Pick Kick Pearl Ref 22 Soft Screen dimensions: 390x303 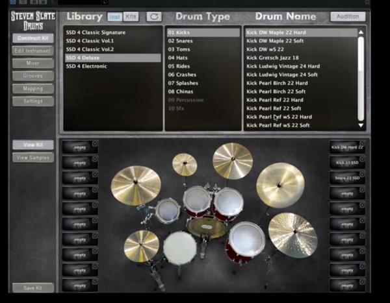[301, 108]
